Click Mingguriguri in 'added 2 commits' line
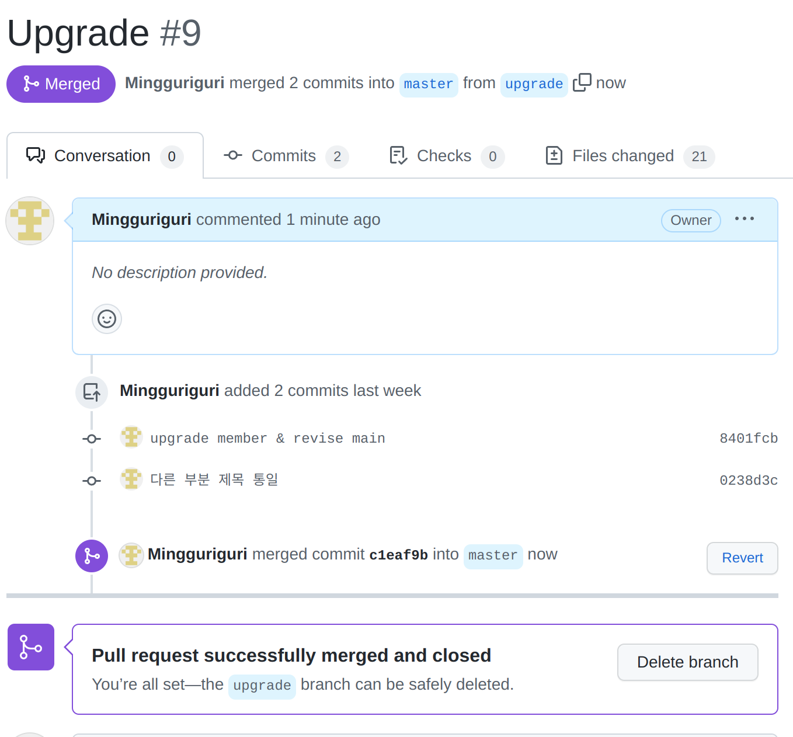The width and height of the screenshot is (793, 737). click(169, 391)
